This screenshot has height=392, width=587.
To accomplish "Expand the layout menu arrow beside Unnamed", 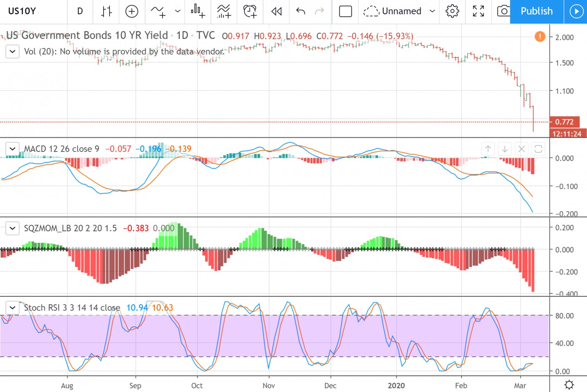I will tap(432, 11).
